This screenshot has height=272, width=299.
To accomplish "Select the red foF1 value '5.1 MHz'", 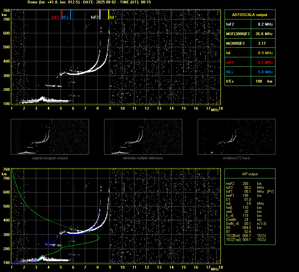I will (x=265, y=63).
